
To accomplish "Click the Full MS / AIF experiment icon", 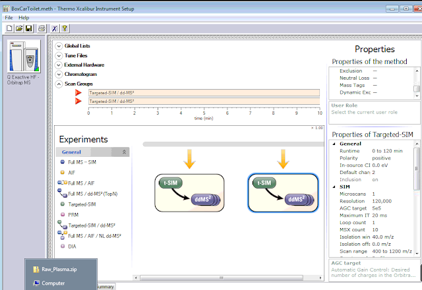I will click(x=62, y=183).
